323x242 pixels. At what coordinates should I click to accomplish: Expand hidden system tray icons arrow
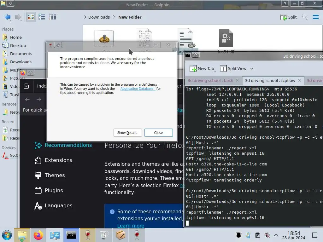276,235
